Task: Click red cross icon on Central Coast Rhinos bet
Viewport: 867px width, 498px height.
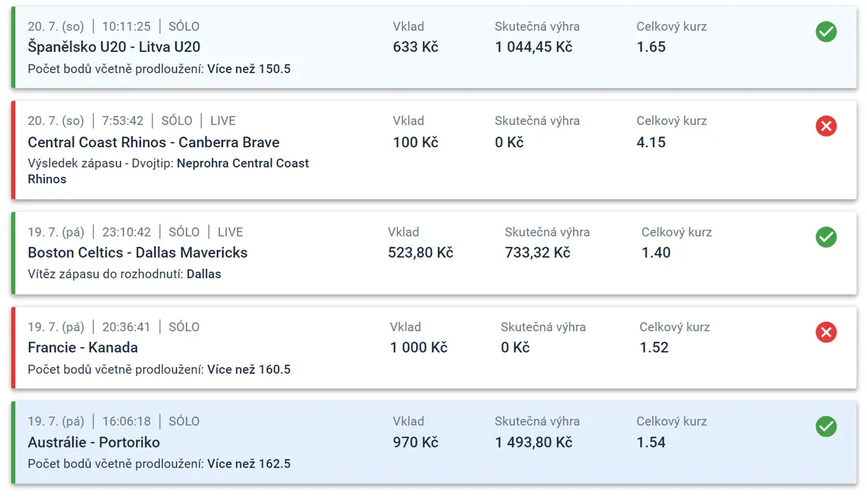Action: (826, 126)
